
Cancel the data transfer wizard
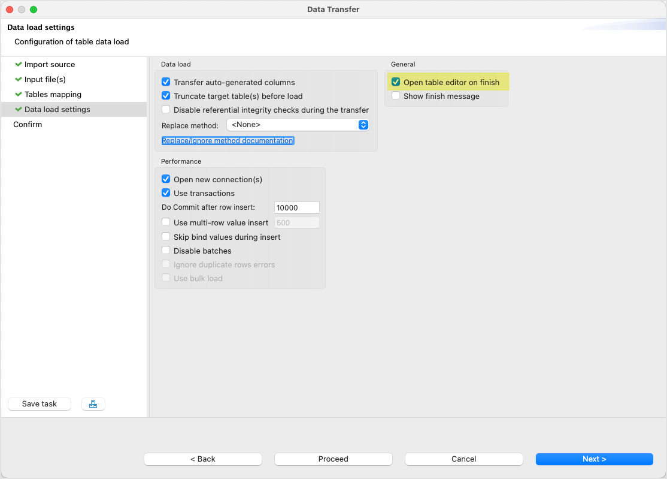463,459
